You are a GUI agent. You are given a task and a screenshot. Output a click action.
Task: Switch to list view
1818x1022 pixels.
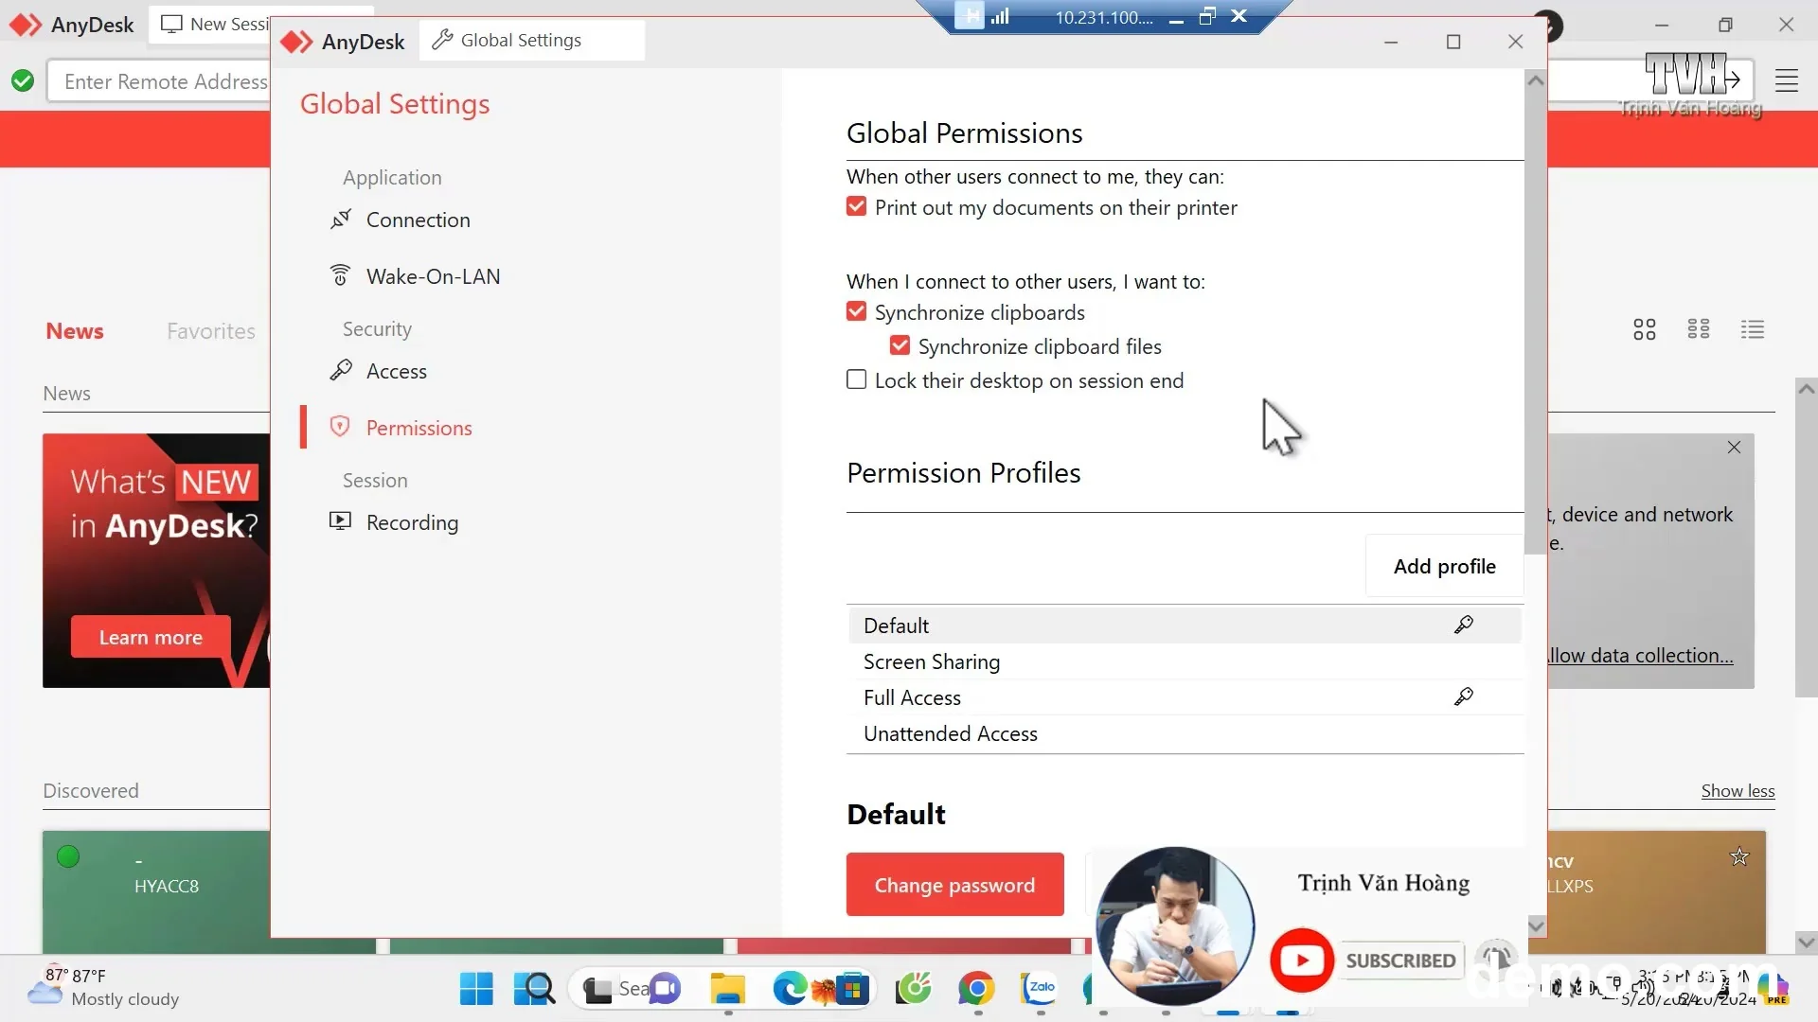[1753, 329]
